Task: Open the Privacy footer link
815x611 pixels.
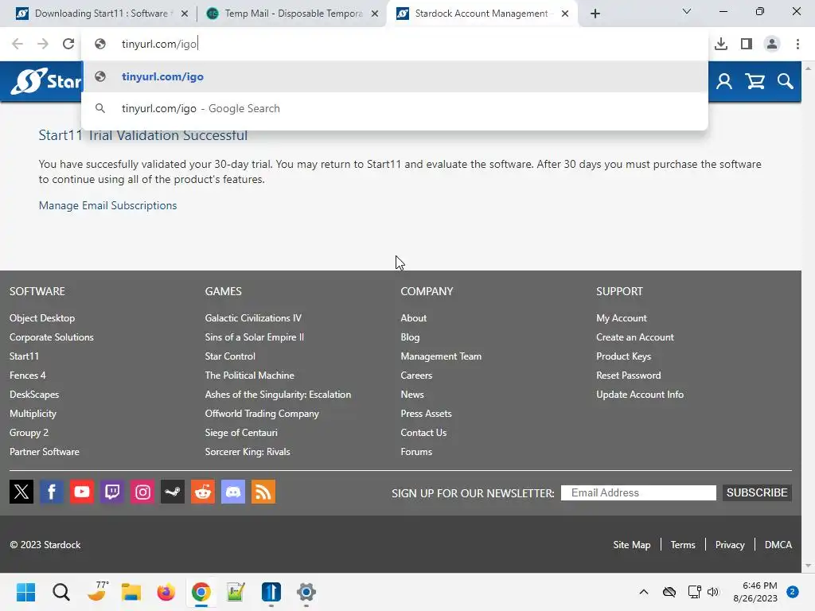Action: 730,544
